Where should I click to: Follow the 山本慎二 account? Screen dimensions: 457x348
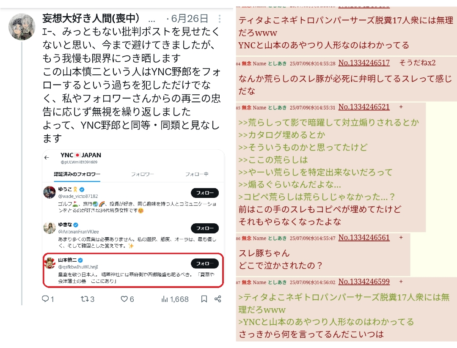[205, 263]
